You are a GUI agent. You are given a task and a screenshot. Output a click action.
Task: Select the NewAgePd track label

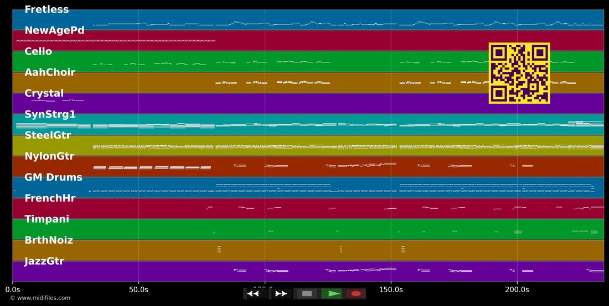pyautogui.click(x=54, y=30)
